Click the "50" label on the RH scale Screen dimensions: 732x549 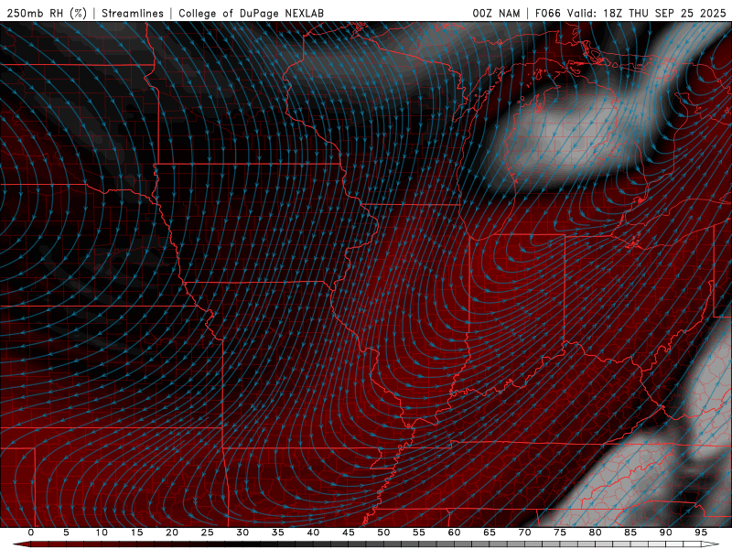pyautogui.click(x=383, y=533)
